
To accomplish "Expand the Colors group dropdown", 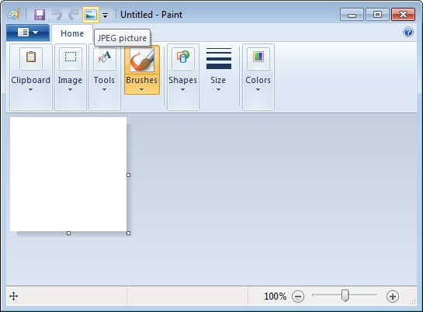I will (x=258, y=89).
